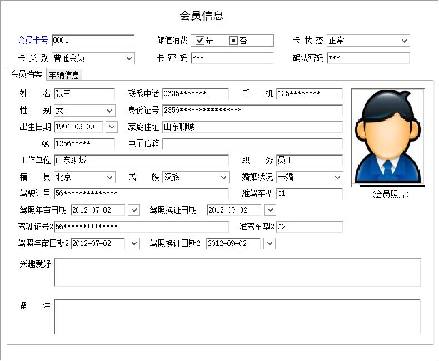Select the 会员档案 tab
The height and width of the screenshot is (361, 439).
pyautogui.click(x=26, y=74)
